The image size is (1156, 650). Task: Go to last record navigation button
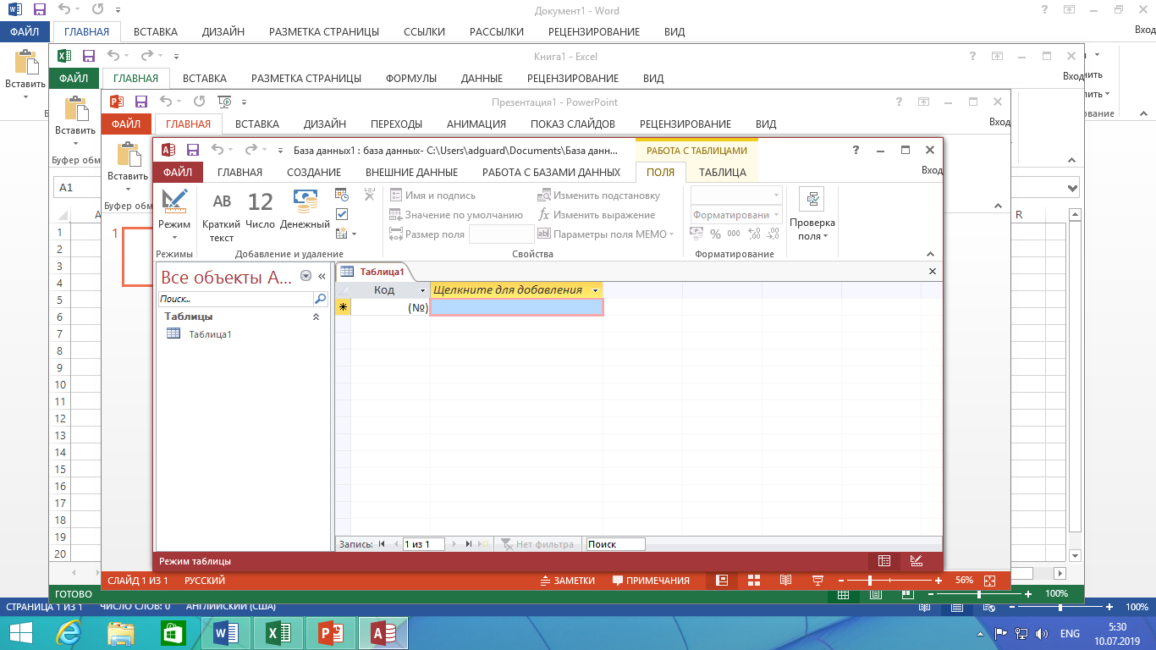(468, 544)
